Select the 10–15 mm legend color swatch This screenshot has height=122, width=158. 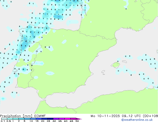pos(33,119)
